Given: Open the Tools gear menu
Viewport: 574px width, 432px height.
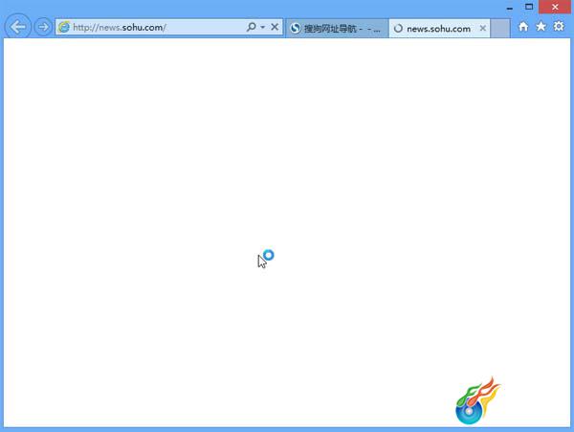Looking at the screenshot, I should pos(559,27).
